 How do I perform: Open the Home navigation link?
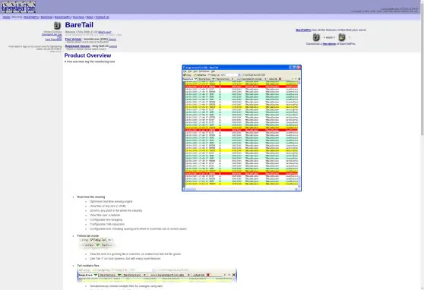pos(6,17)
